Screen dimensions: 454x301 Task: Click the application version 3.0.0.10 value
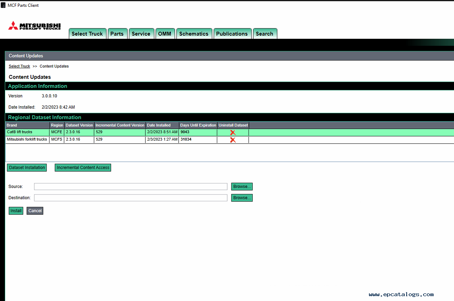49,96
